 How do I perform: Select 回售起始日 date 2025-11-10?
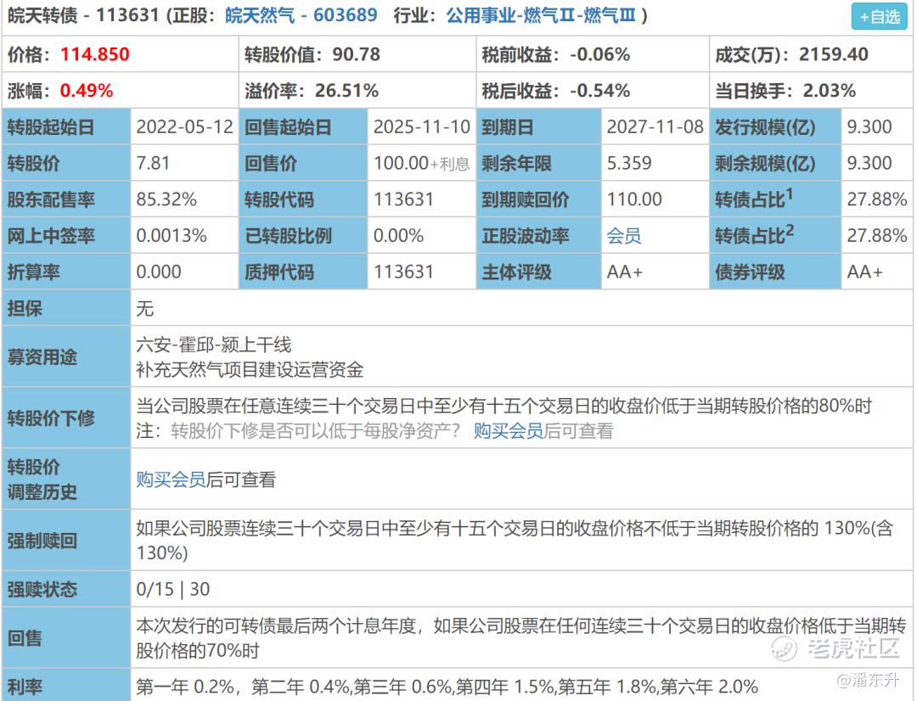pos(422,126)
